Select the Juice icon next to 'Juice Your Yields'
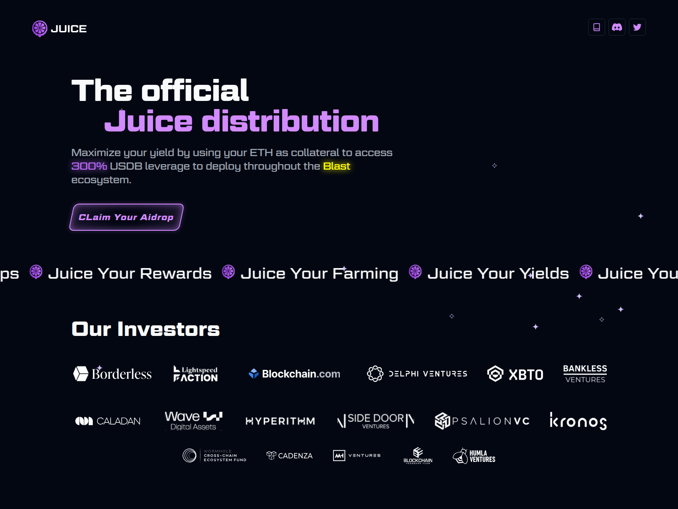 coord(415,273)
